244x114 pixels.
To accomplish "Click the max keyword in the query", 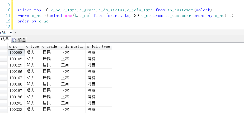I will (x=69, y=16).
